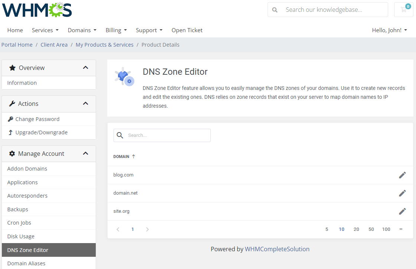Focus the knowledgebase search field

pyautogui.click(x=328, y=10)
